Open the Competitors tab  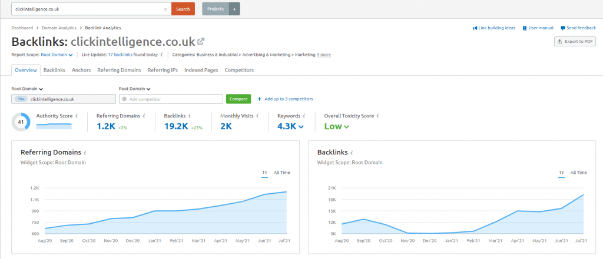point(239,70)
